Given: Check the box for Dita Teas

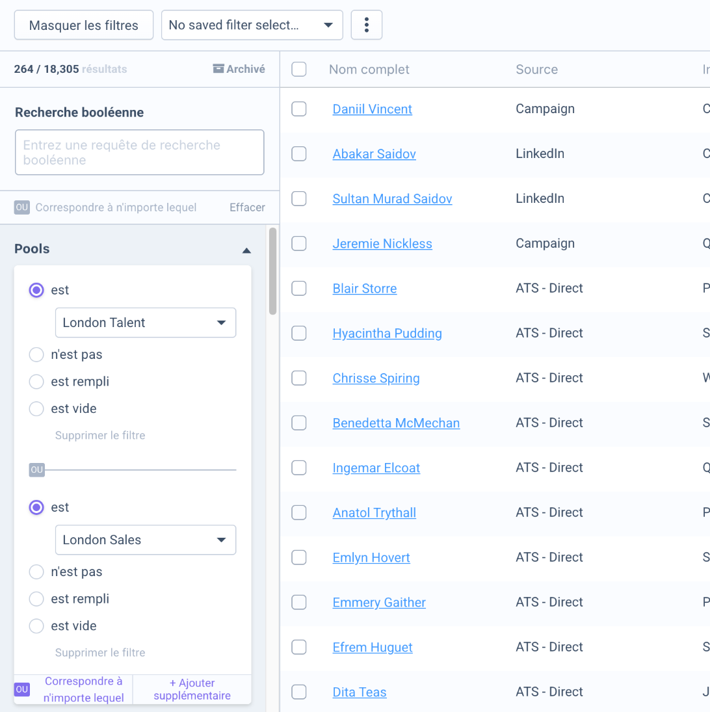Looking at the screenshot, I should [298, 692].
